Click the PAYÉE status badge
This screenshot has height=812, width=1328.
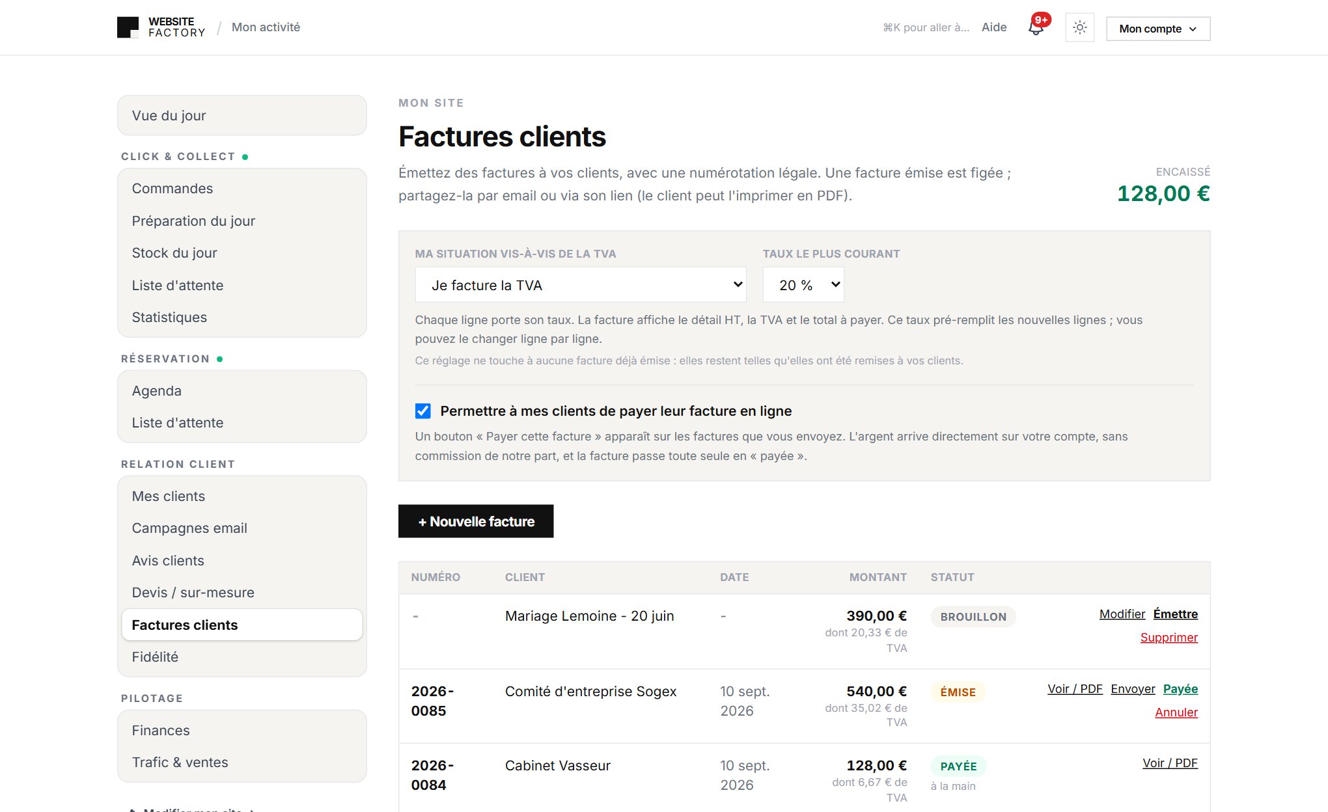coord(959,766)
